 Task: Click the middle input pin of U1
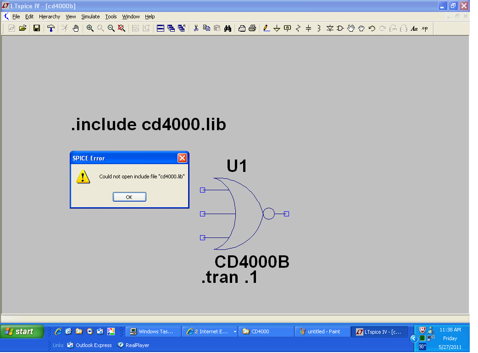click(202, 214)
